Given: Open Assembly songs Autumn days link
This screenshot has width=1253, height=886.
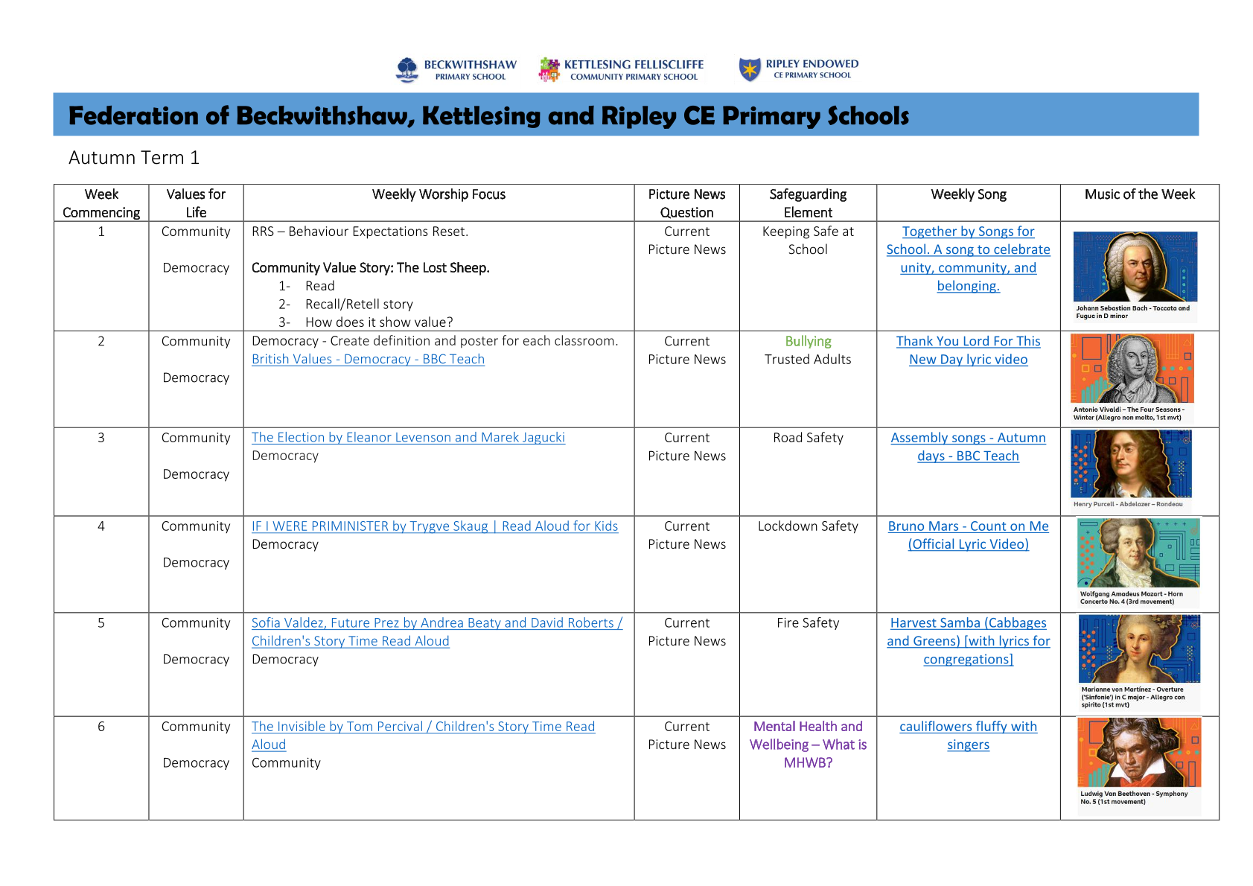Looking at the screenshot, I should (x=968, y=439).
